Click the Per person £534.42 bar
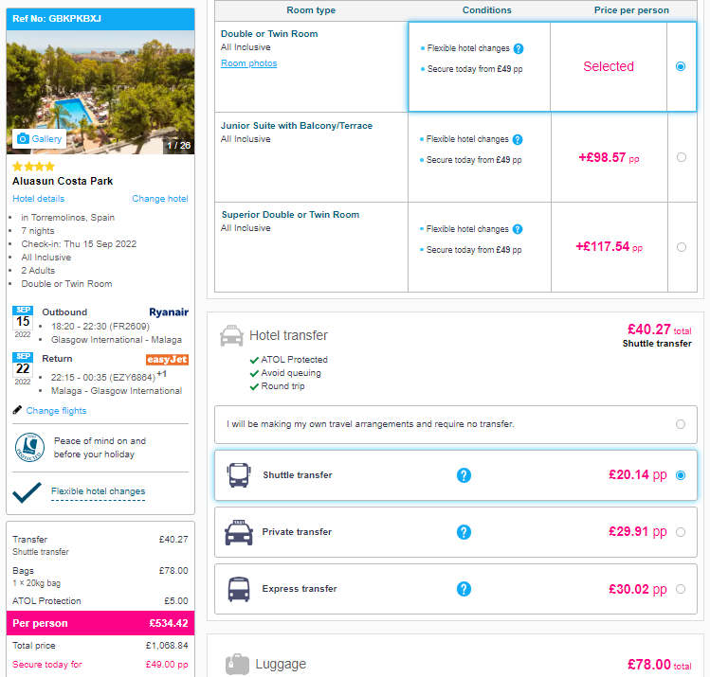The height and width of the screenshot is (677, 710). tap(100, 623)
